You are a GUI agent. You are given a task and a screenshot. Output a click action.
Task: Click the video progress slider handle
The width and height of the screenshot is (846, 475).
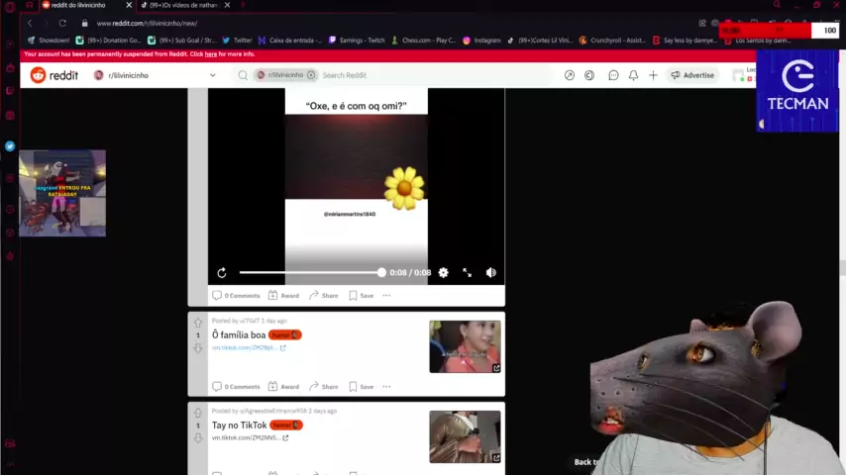[x=381, y=273]
